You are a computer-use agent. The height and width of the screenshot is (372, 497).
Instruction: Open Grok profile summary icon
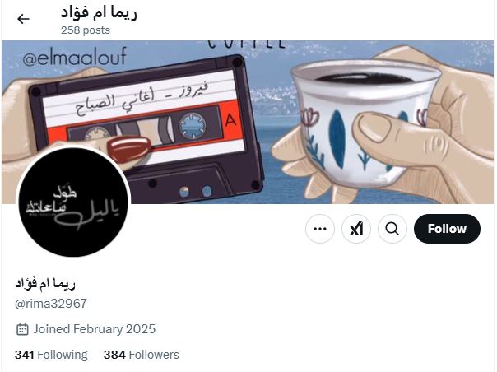click(356, 229)
